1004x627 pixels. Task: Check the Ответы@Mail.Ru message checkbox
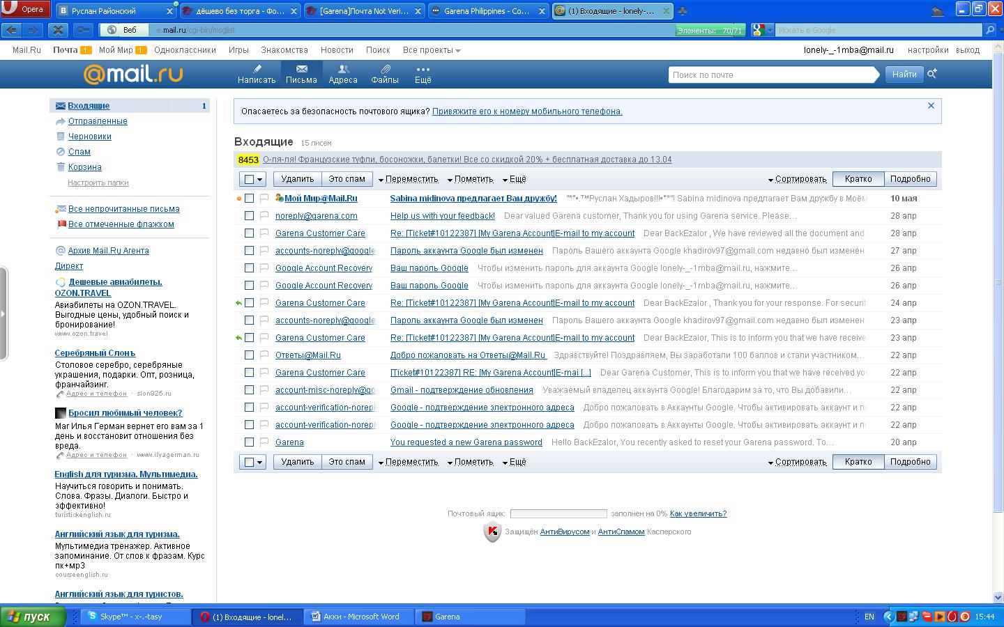pos(249,355)
